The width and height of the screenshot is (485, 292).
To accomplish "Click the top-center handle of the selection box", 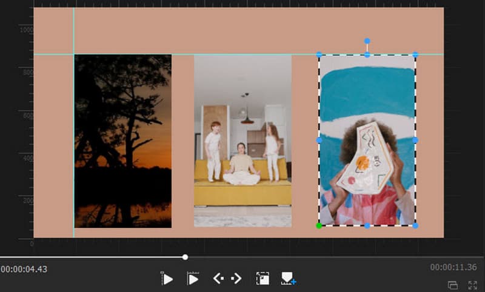I will pyautogui.click(x=367, y=55).
